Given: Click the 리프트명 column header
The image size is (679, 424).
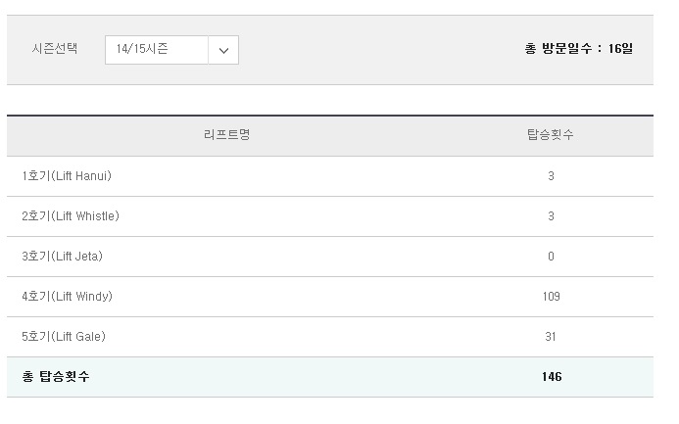Looking at the screenshot, I should click(227, 134).
